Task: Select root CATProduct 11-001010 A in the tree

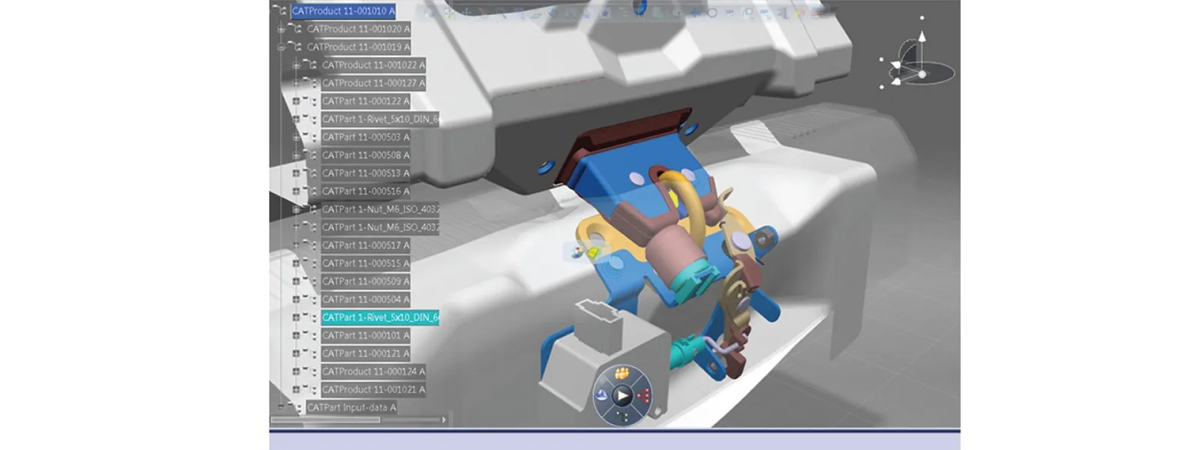Action: [343, 11]
